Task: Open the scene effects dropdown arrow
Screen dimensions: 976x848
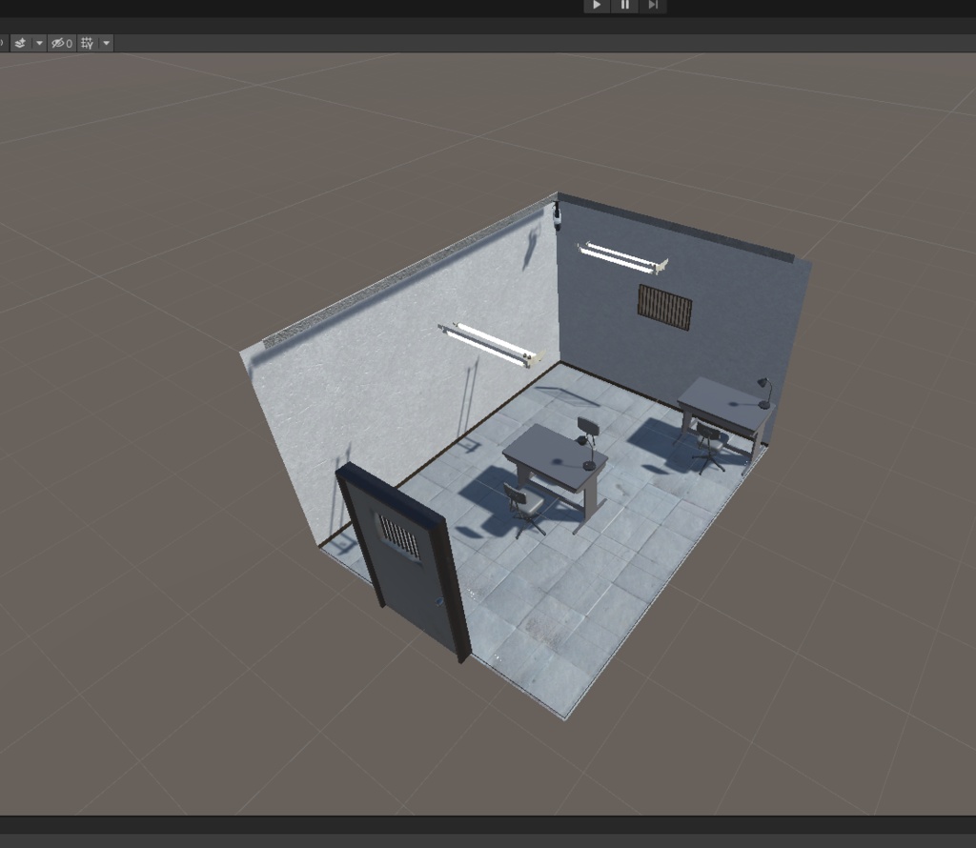Action: 39,43
